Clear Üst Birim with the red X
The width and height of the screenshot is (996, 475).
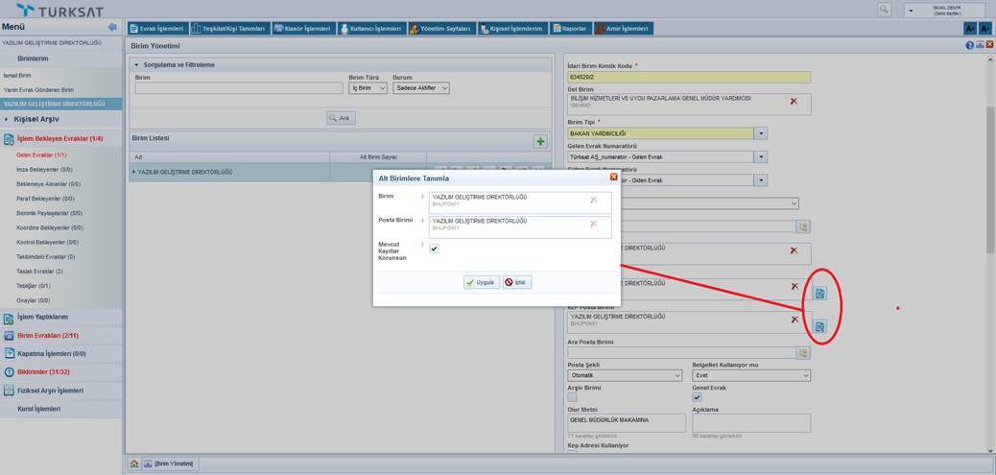tap(794, 101)
